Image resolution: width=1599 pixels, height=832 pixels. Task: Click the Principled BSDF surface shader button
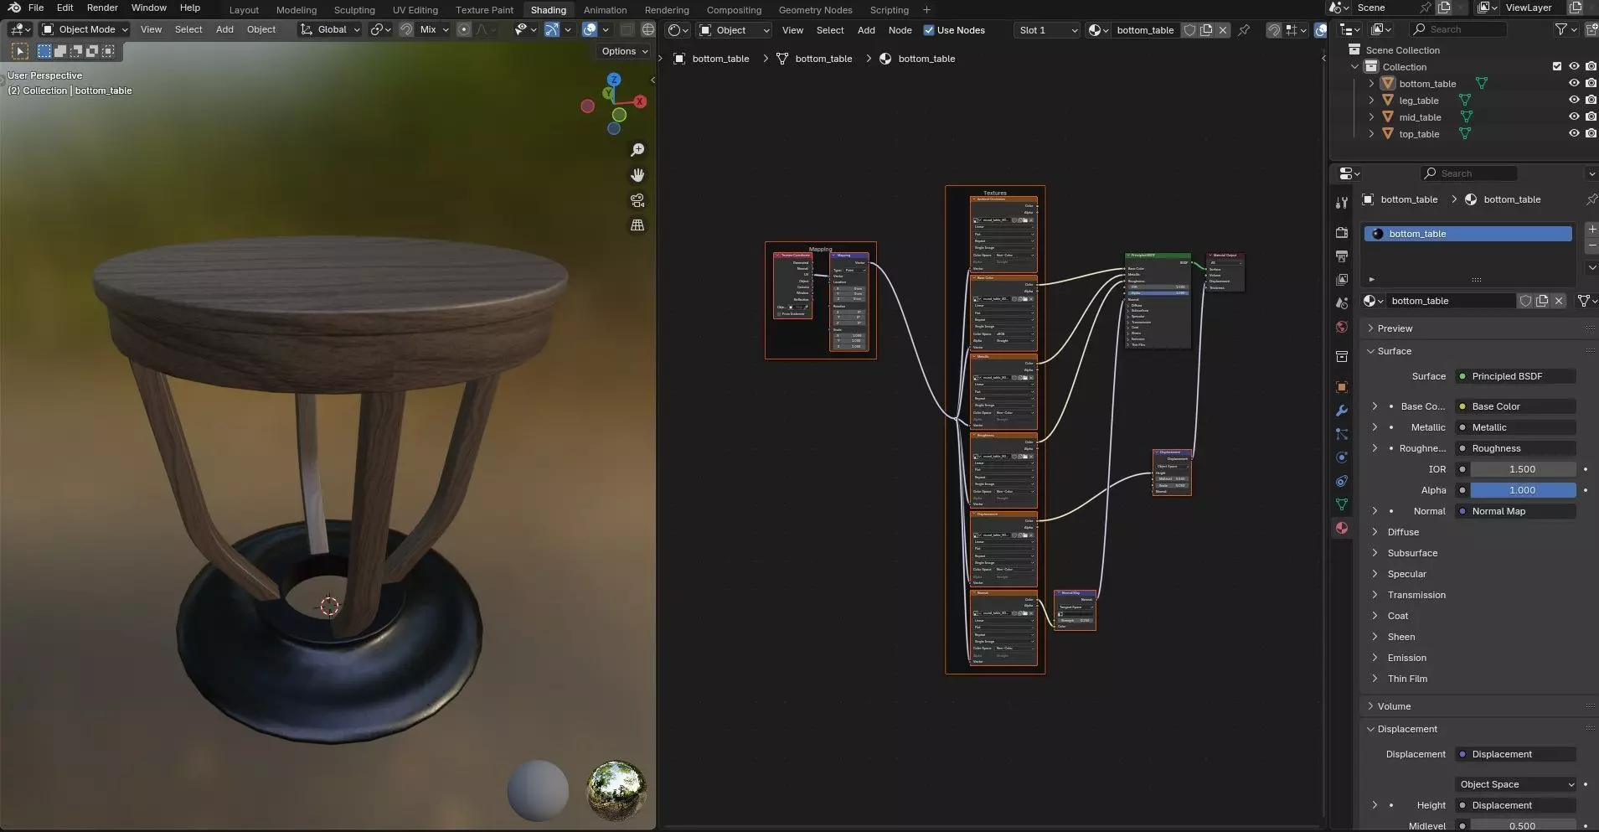point(1516,376)
